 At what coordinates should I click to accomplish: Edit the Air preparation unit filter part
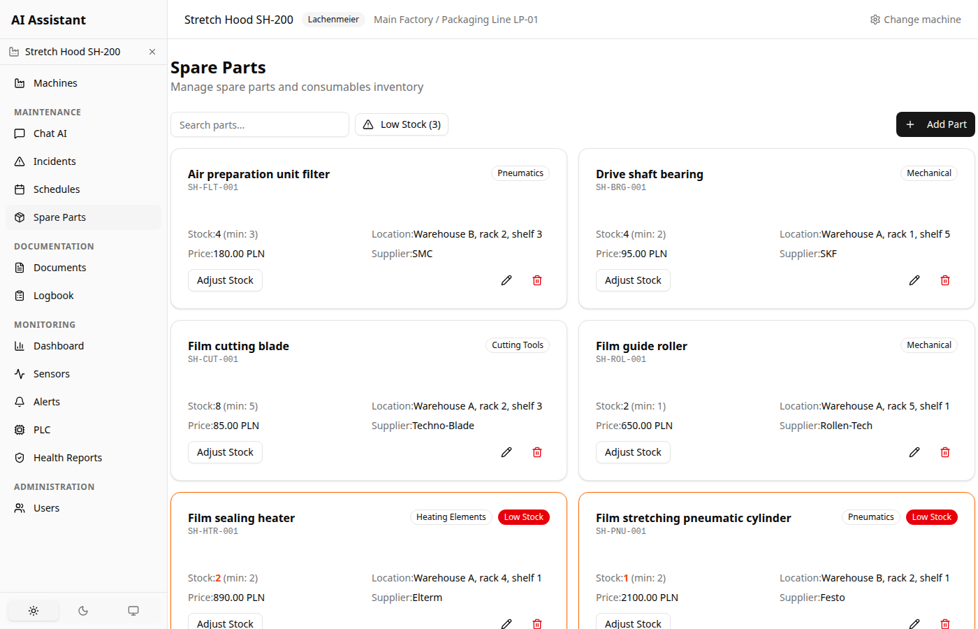point(506,280)
